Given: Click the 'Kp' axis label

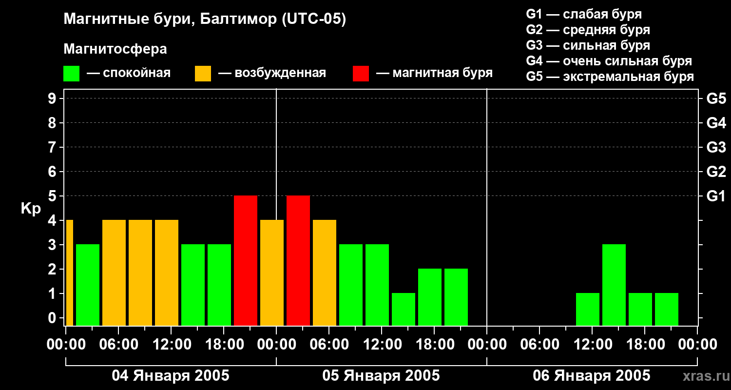Looking at the screenshot, I should pos(31,209).
